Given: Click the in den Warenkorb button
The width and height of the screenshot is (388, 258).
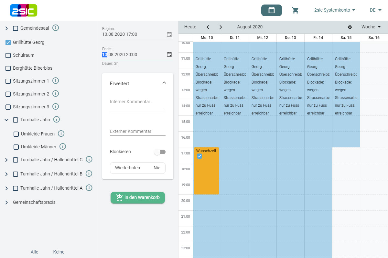Looking at the screenshot, I should click(138, 198).
